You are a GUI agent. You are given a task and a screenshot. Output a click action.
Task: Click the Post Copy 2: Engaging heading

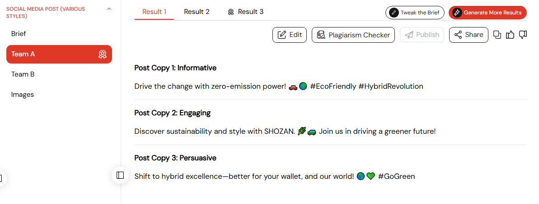[x=173, y=113]
